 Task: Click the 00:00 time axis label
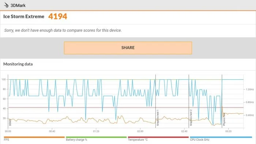[8, 131]
